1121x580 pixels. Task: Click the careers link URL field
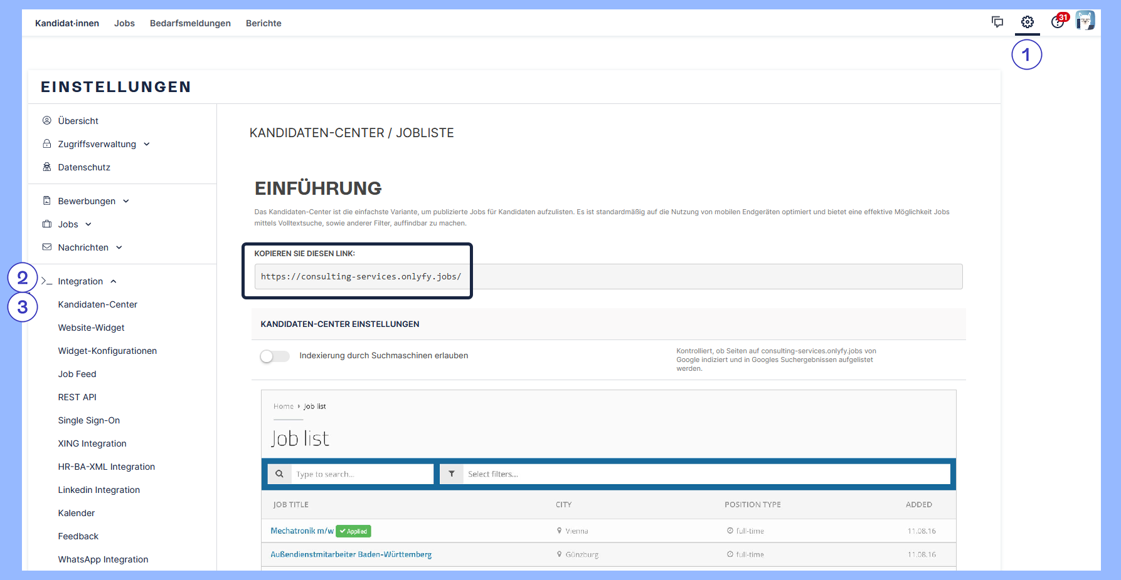coord(608,277)
